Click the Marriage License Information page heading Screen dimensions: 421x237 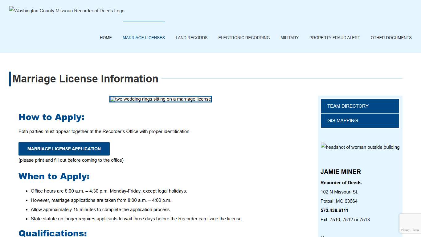coord(85,79)
